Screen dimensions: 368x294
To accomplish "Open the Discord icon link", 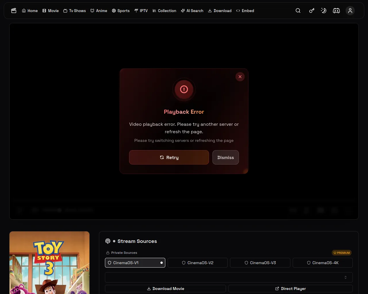I will point(336,11).
